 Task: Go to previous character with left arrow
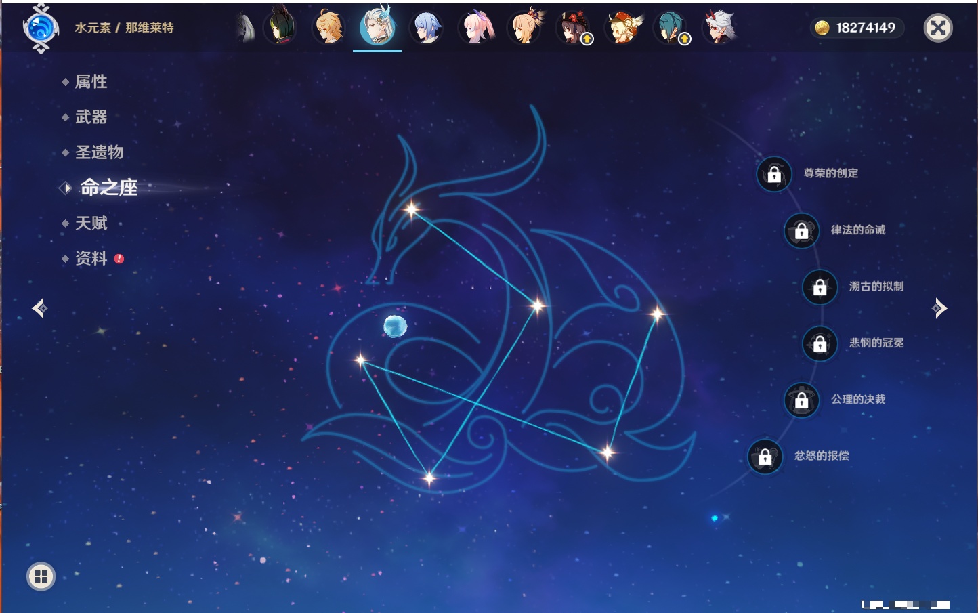tap(39, 308)
